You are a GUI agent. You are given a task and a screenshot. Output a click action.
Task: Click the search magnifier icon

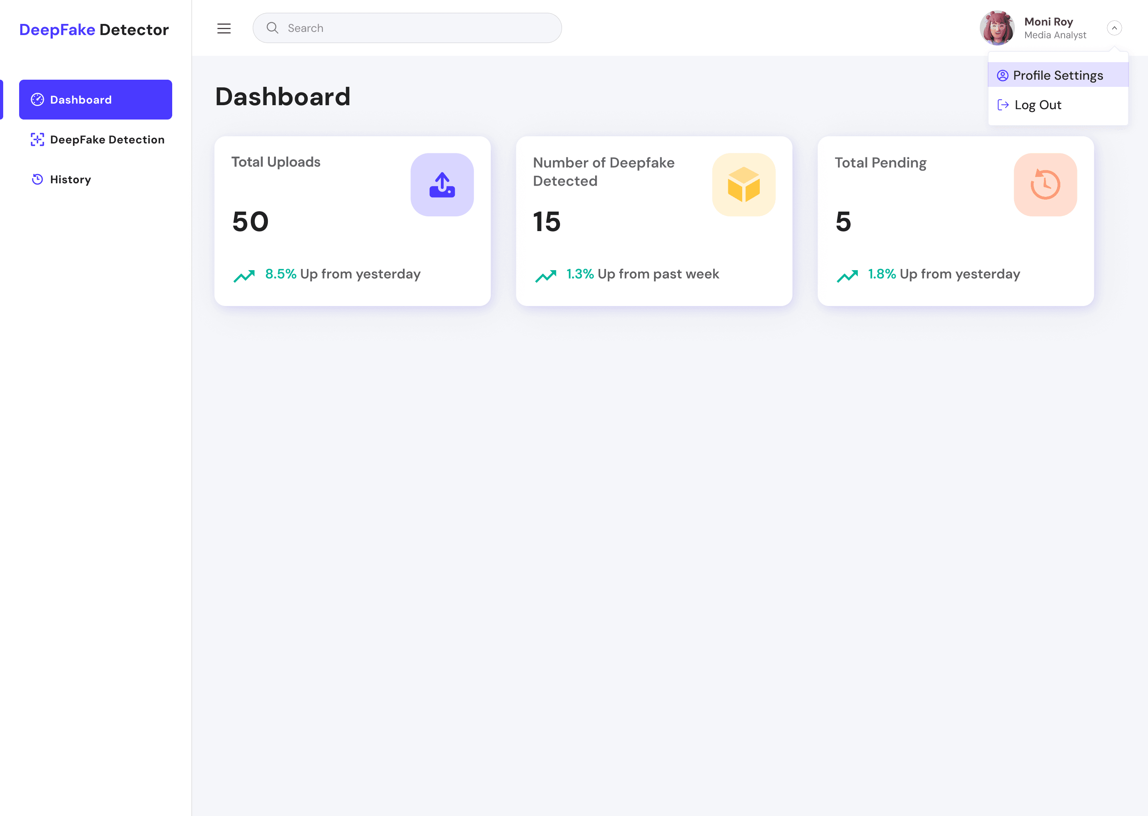pyautogui.click(x=272, y=28)
